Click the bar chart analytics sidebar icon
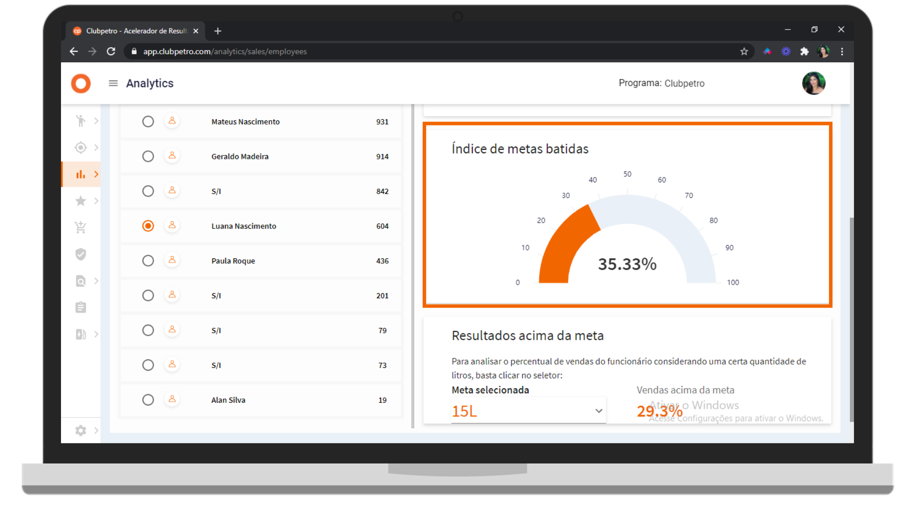Screen dimensions: 915x514 click(81, 174)
